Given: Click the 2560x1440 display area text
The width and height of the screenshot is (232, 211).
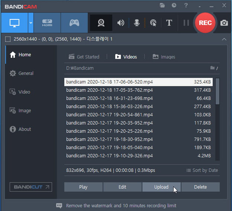Looking at the screenshot, I should point(63,39).
